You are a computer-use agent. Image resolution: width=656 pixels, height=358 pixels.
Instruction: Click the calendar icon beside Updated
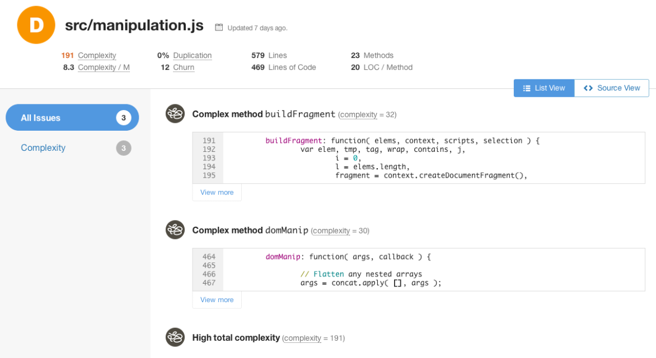219,27
